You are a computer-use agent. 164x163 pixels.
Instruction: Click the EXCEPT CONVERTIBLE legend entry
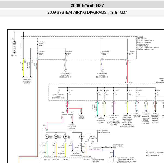coord(155,153)
